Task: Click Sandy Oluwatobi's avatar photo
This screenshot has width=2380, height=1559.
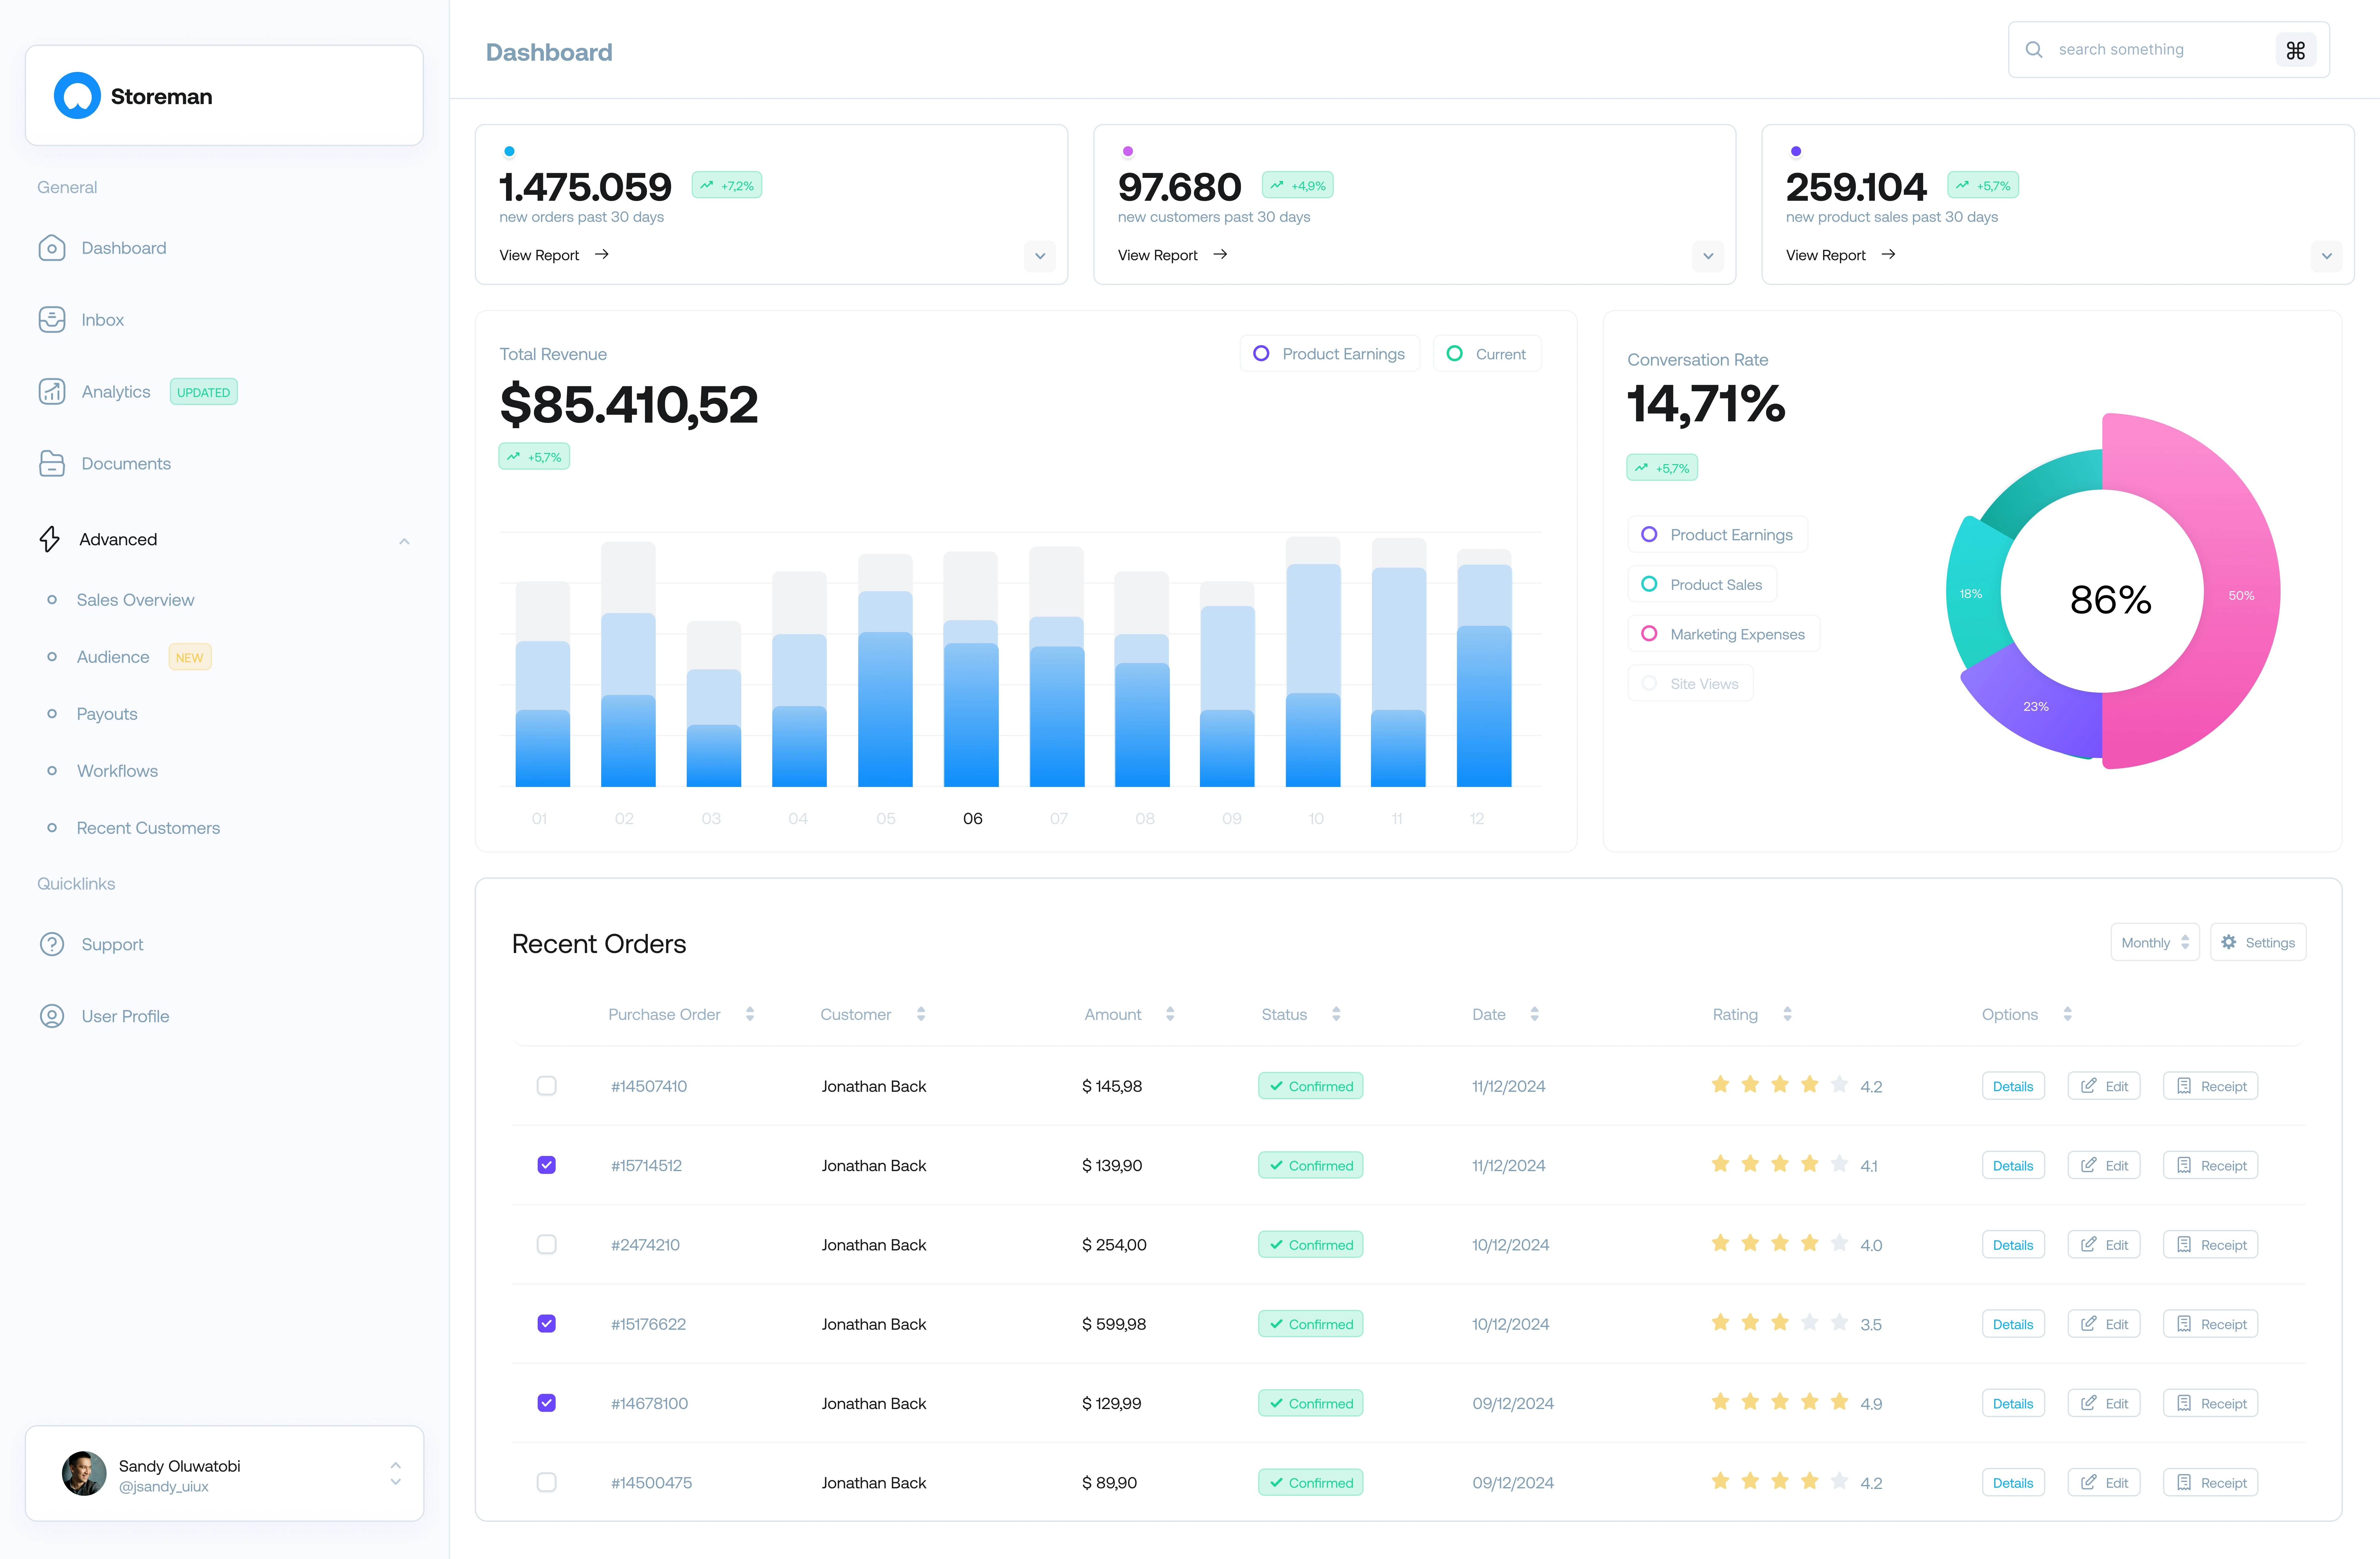Action: point(84,1474)
